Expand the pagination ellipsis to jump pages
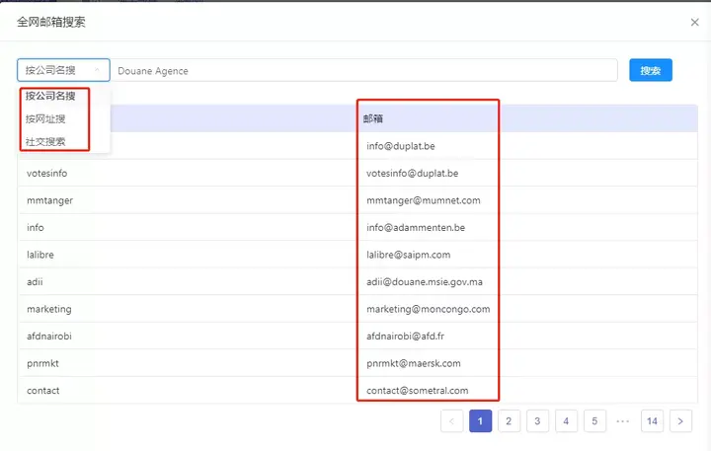 [x=622, y=421]
